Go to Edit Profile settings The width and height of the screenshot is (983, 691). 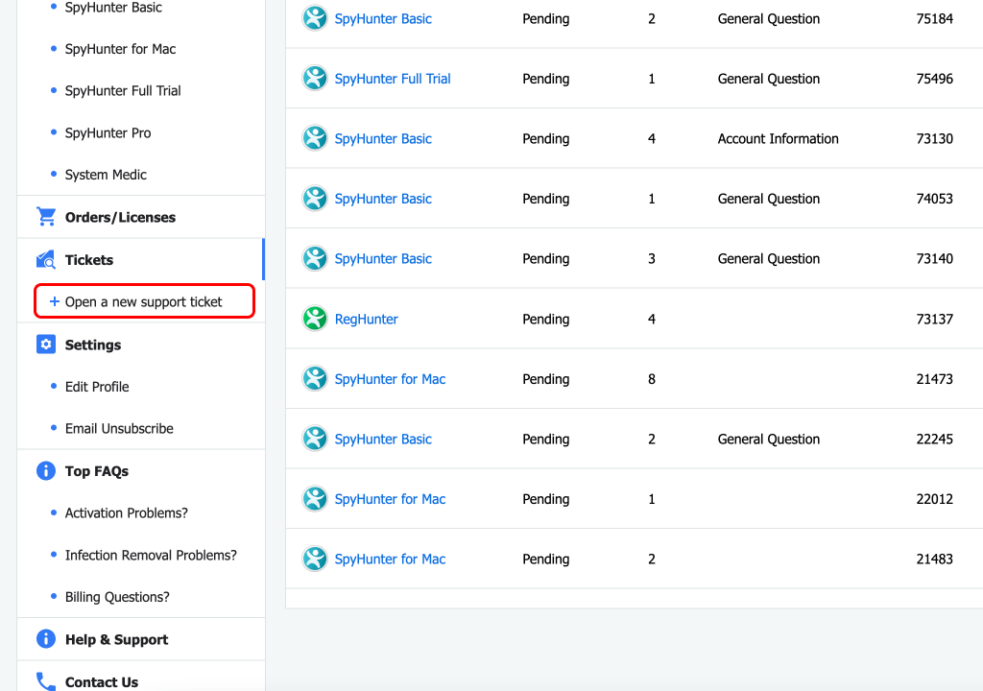tap(97, 387)
